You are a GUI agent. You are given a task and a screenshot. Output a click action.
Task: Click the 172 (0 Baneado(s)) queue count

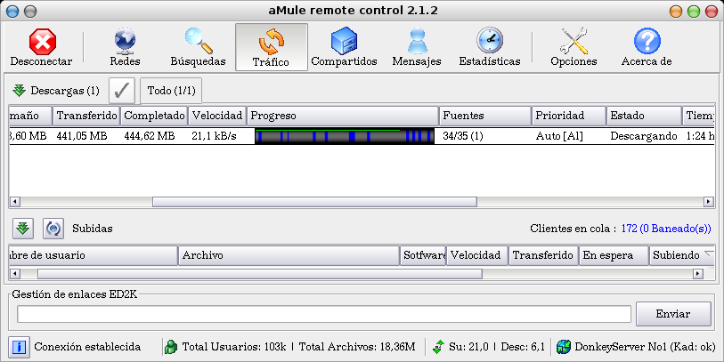pyautogui.click(x=666, y=229)
